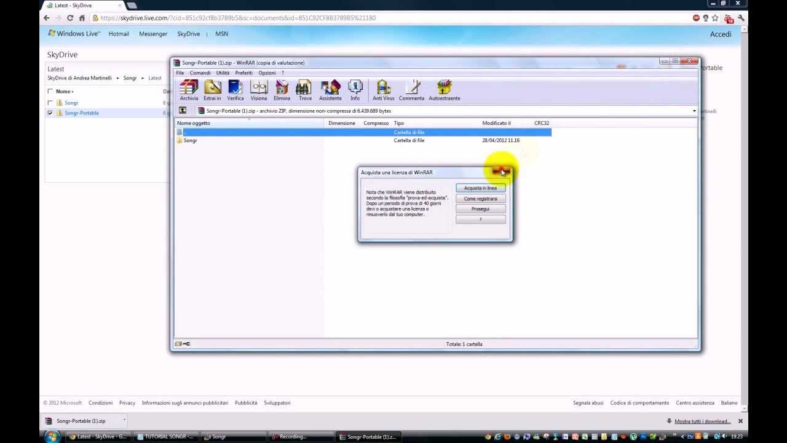
Task: Open the Archivia (Add) tool in WinRAR
Action: (189, 90)
